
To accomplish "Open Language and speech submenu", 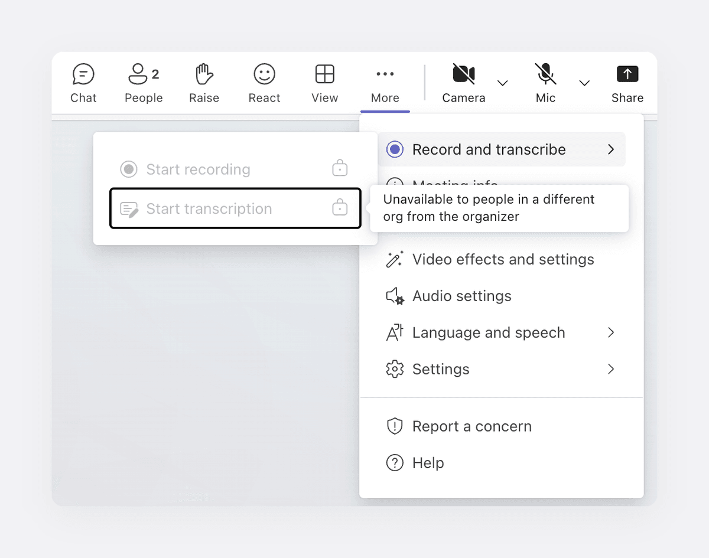I will point(501,332).
